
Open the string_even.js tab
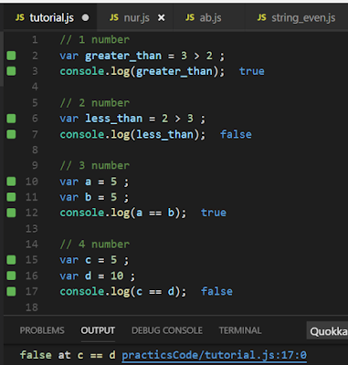point(297,17)
